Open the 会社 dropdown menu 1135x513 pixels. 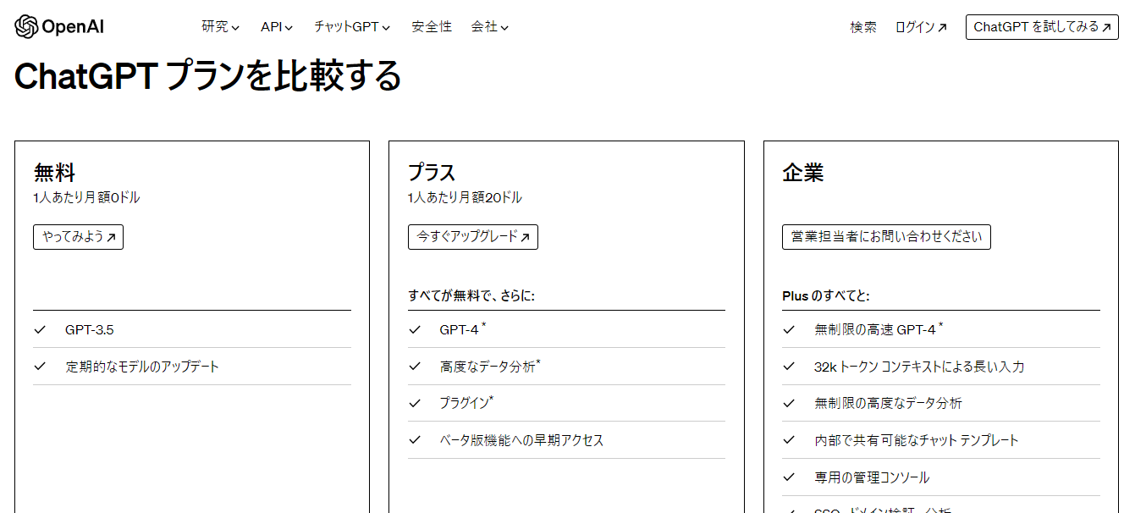[490, 27]
